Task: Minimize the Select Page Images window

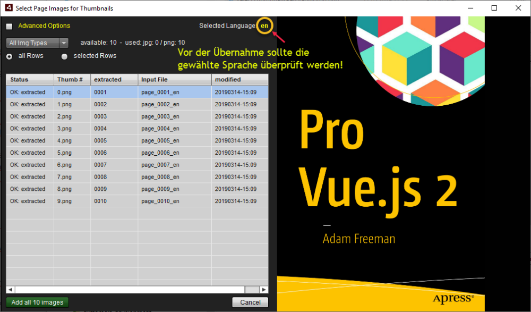Action: pyautogui.click(x=470, y=8)
